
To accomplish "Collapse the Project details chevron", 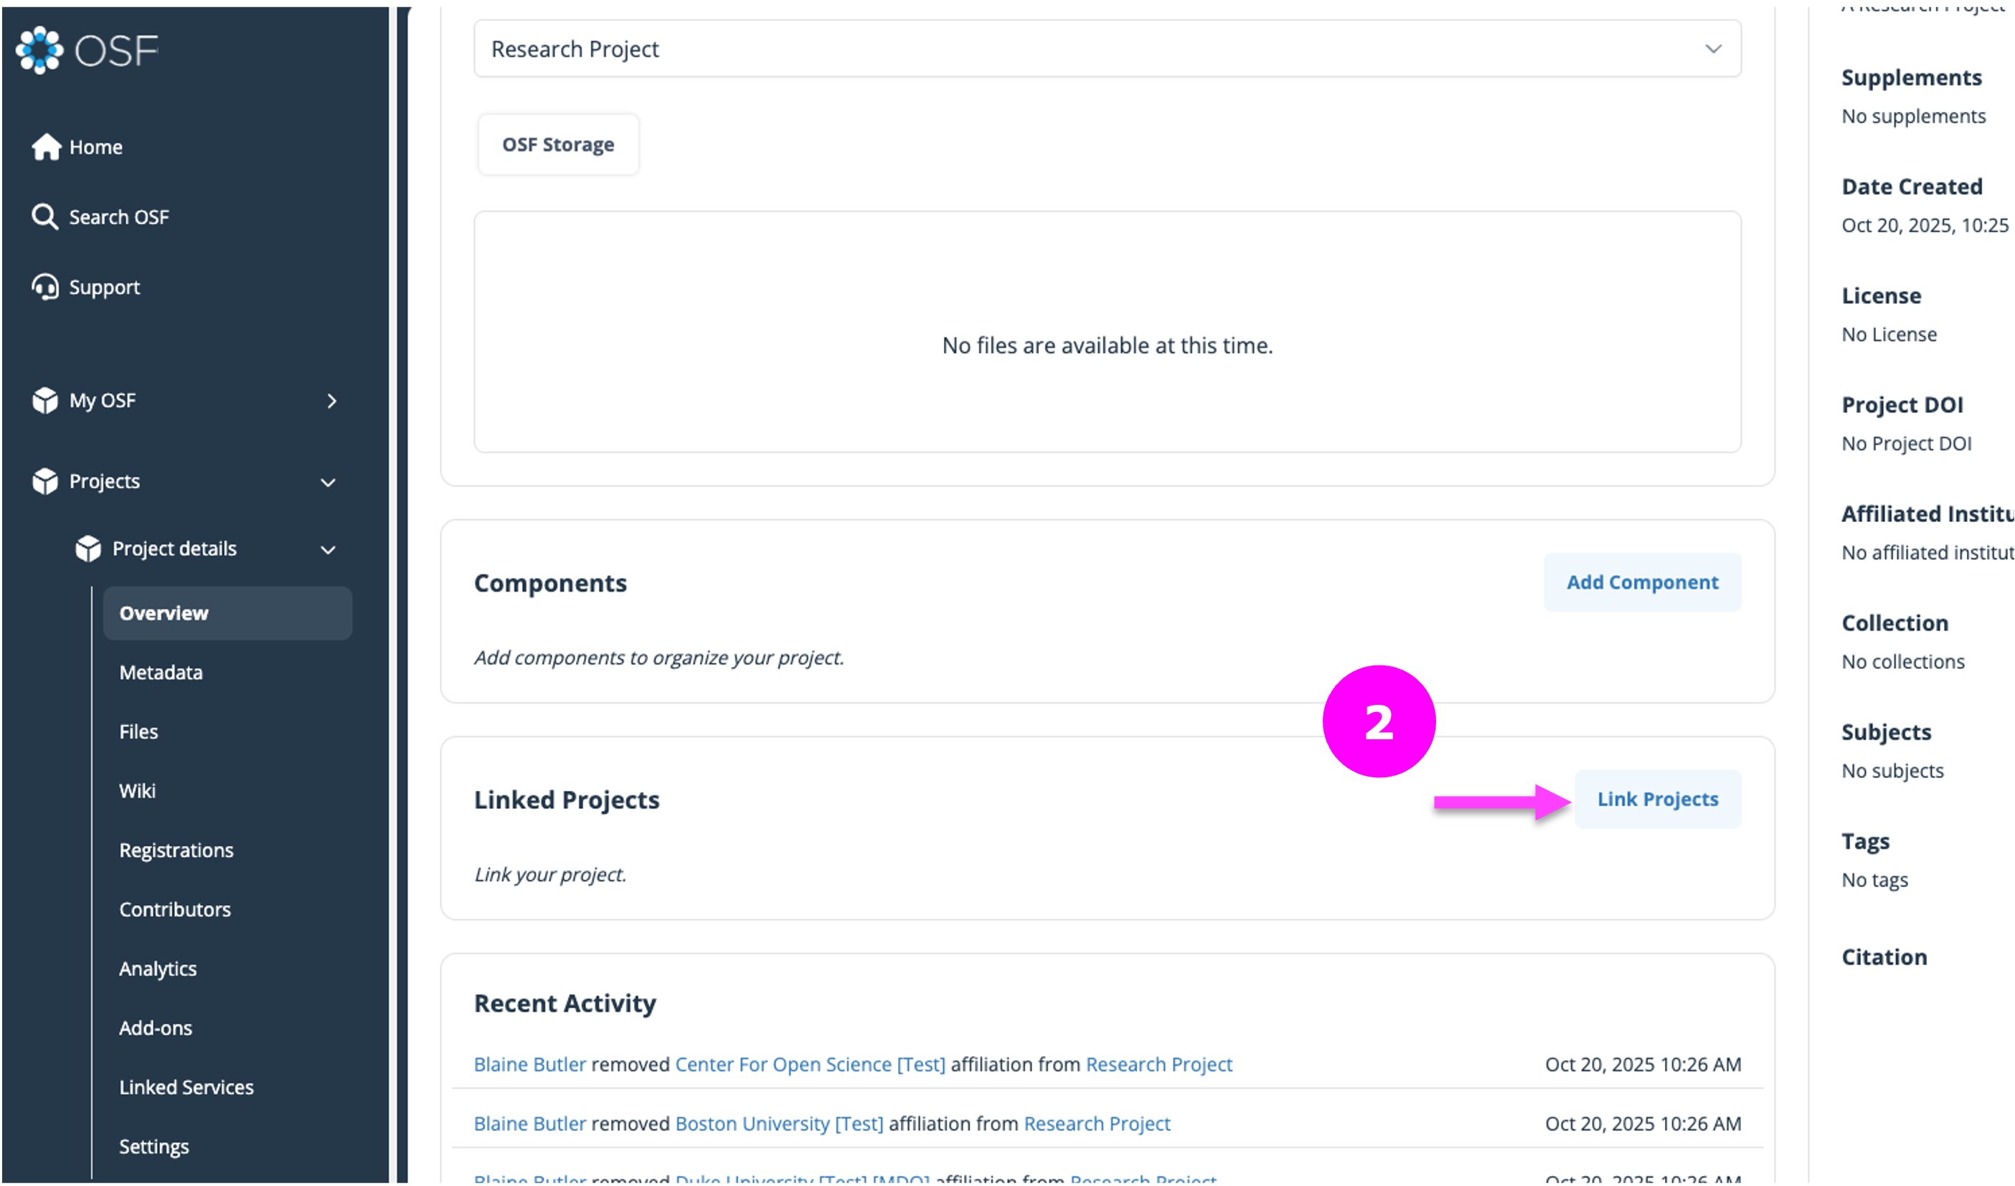I will pyautogui.click(x=328, y=550).
